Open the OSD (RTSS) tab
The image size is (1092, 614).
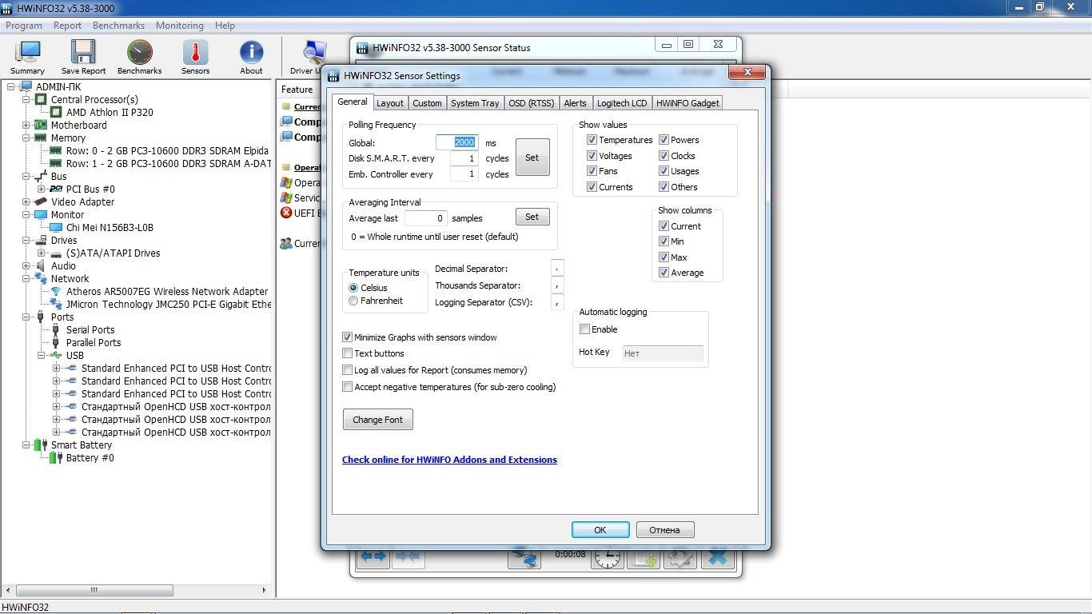(532, 103)
